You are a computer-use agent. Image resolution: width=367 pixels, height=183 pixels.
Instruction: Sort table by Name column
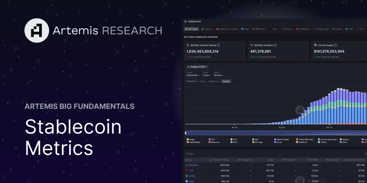pos(188,160)
